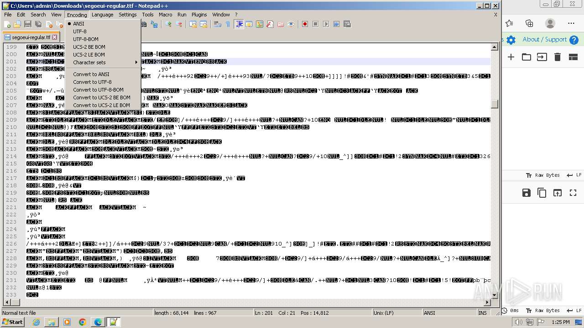Image resolution: width=584 pixels, height=328 pixels.
Task: Click the Save toolbar icon
Action: tap(28, 24)
